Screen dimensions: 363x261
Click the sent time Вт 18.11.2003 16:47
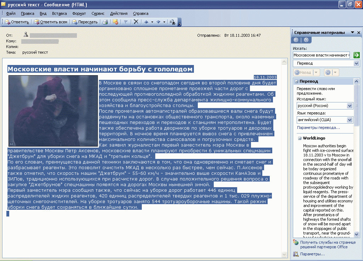coord(242,35)
